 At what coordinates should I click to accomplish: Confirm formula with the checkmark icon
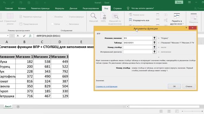point(24,36)
